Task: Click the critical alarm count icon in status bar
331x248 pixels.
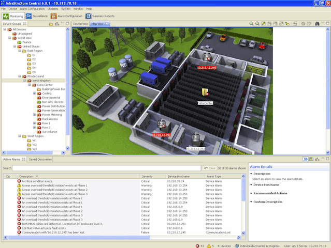Action: tap(197, 246)
